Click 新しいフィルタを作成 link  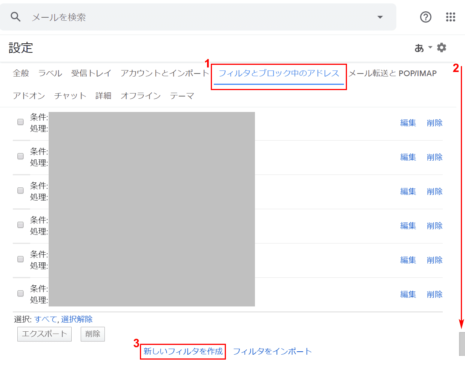click(183, 351)
